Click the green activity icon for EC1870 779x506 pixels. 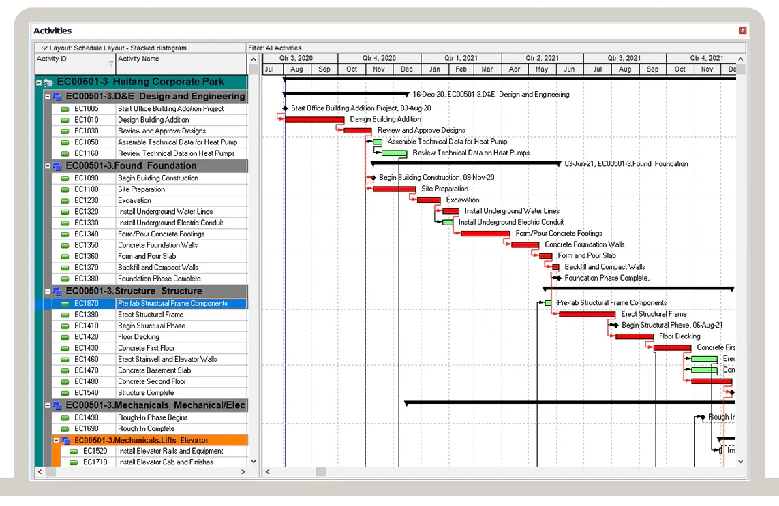pos(65,304)
